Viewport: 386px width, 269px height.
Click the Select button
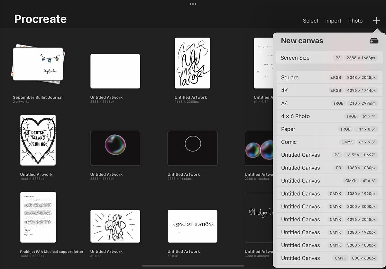pos(310,21)
